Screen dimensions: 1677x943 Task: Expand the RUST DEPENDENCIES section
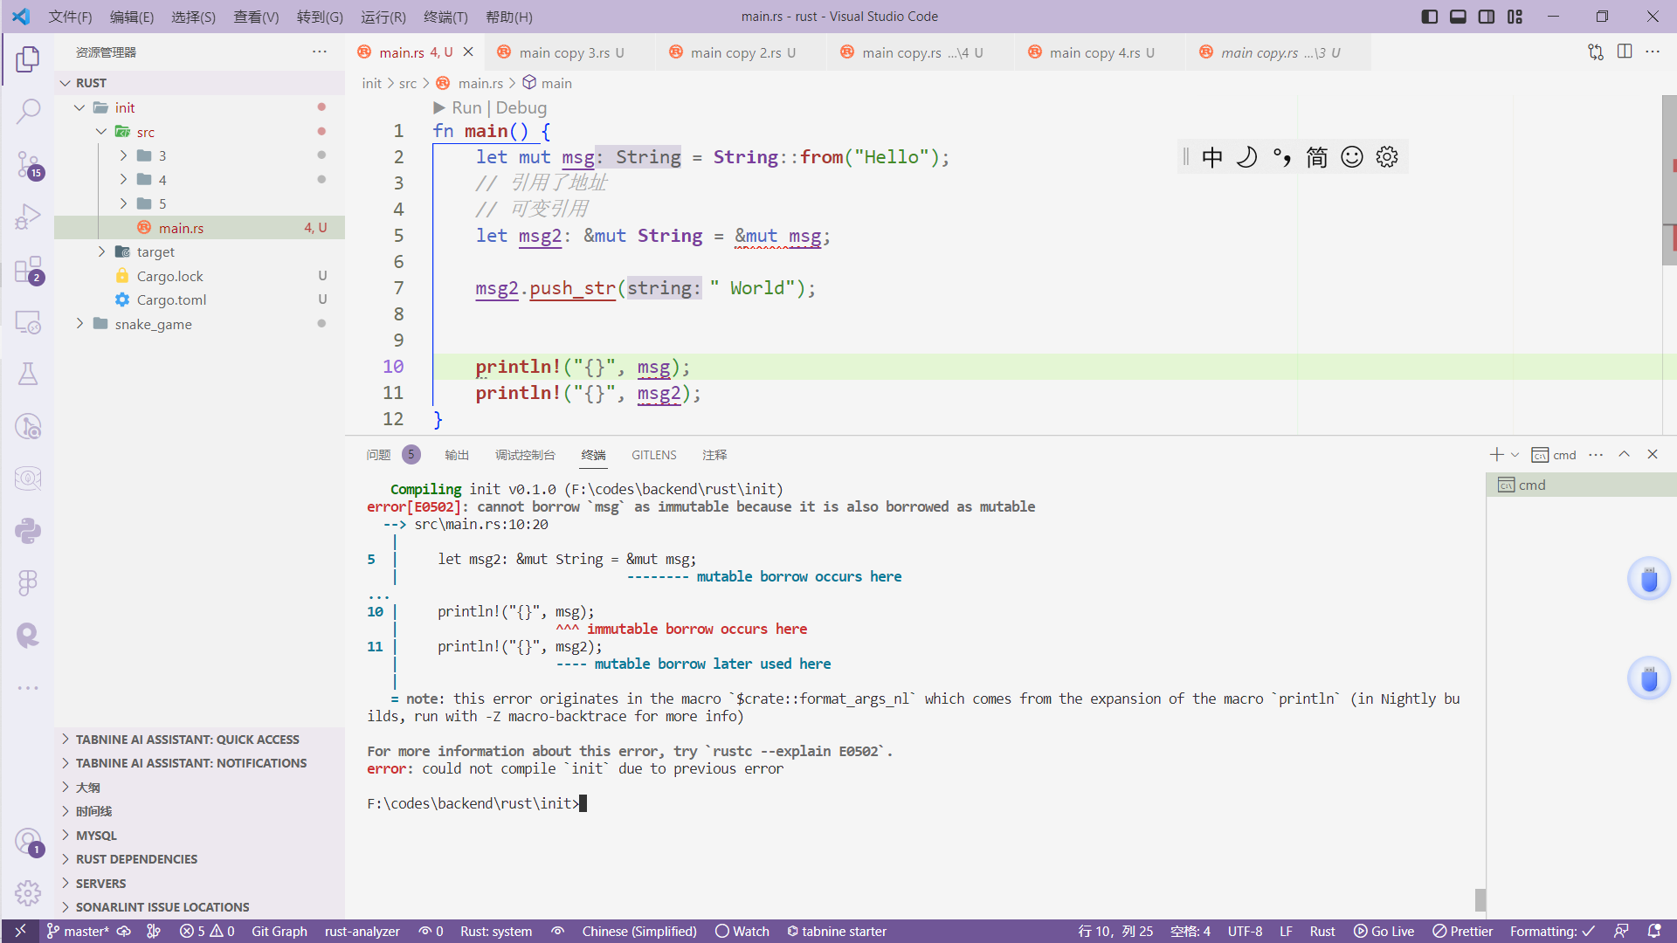136,859
